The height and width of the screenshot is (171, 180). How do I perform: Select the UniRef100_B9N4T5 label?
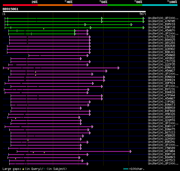coord(161,130)
